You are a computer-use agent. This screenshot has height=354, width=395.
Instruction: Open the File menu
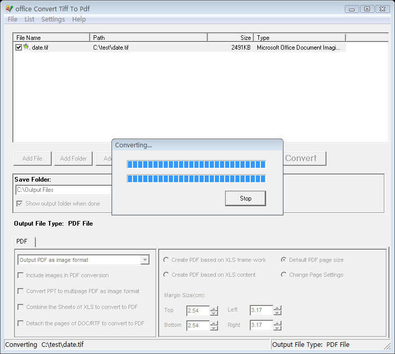12,19
